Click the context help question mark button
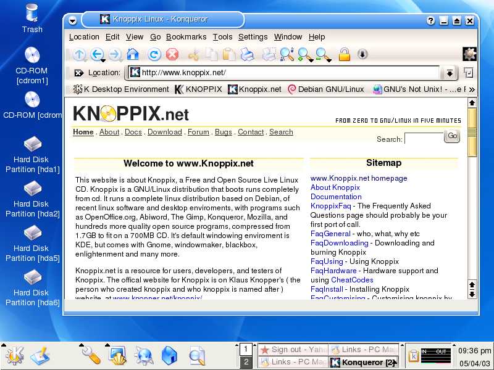Image resolution: width=494 pixels, height=370 pixels. pos(430,21)
